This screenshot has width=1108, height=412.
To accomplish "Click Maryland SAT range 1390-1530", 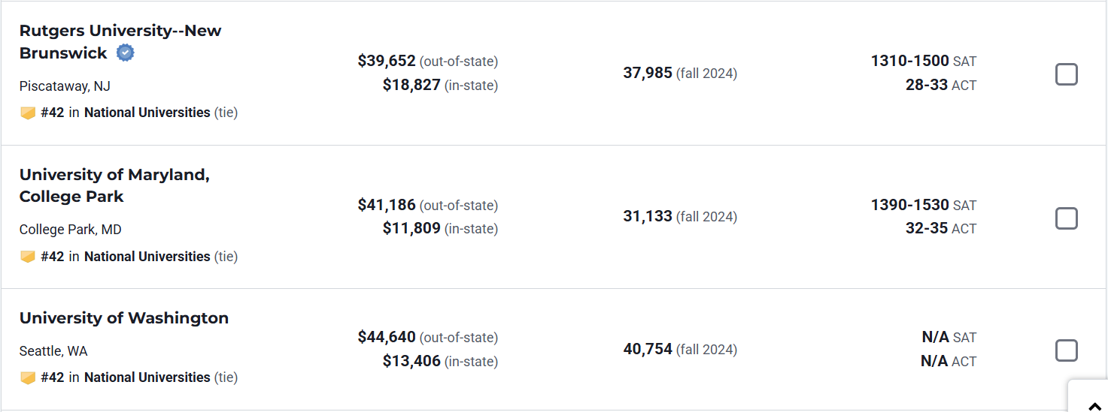I will [x=910, y=205].
